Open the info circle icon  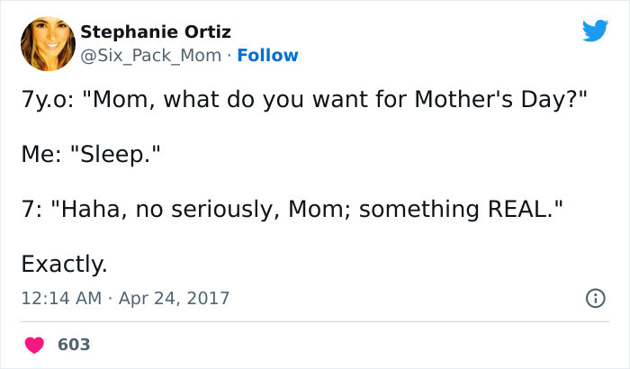pyautogui.click(x=595, y=297)
